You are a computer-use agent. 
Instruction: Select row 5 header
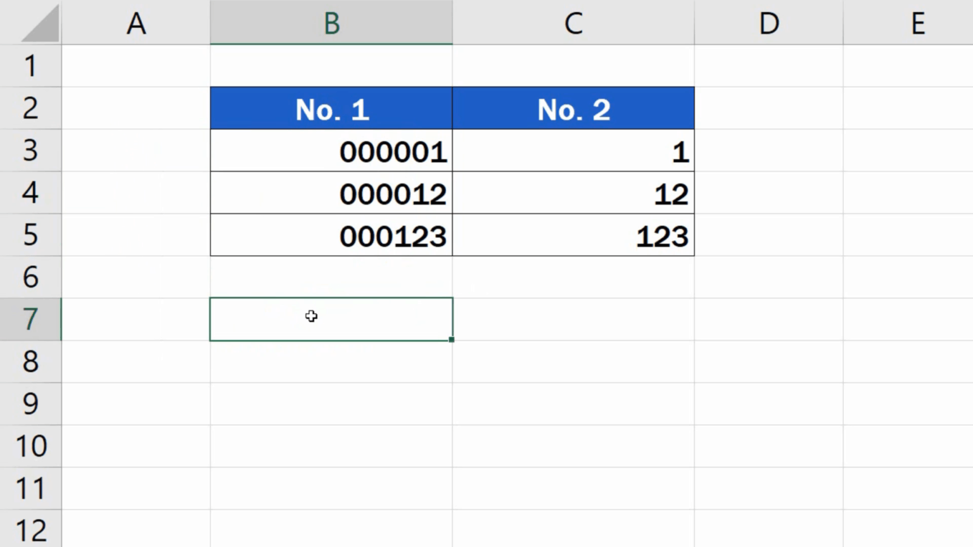(30, 235)
